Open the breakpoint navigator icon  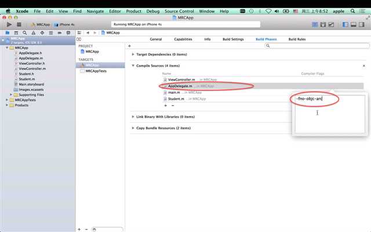(x=59, y=32)
